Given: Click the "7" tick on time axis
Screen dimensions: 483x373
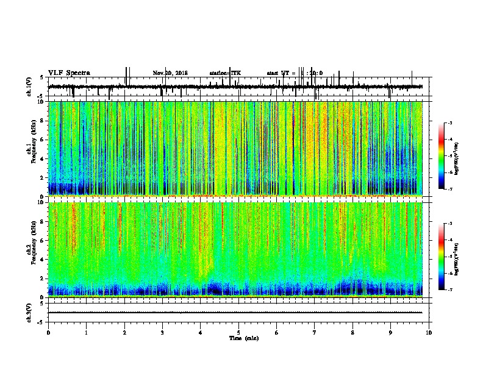Looking at the screenshot, I should tap(315, 332).
